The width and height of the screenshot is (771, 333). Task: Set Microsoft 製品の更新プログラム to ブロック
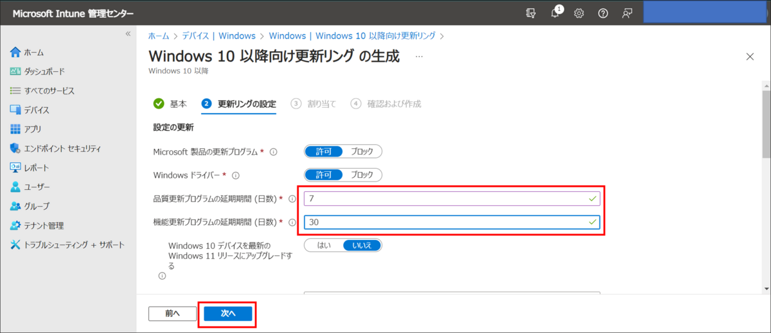pyautogui.click(x=362, y=151)
